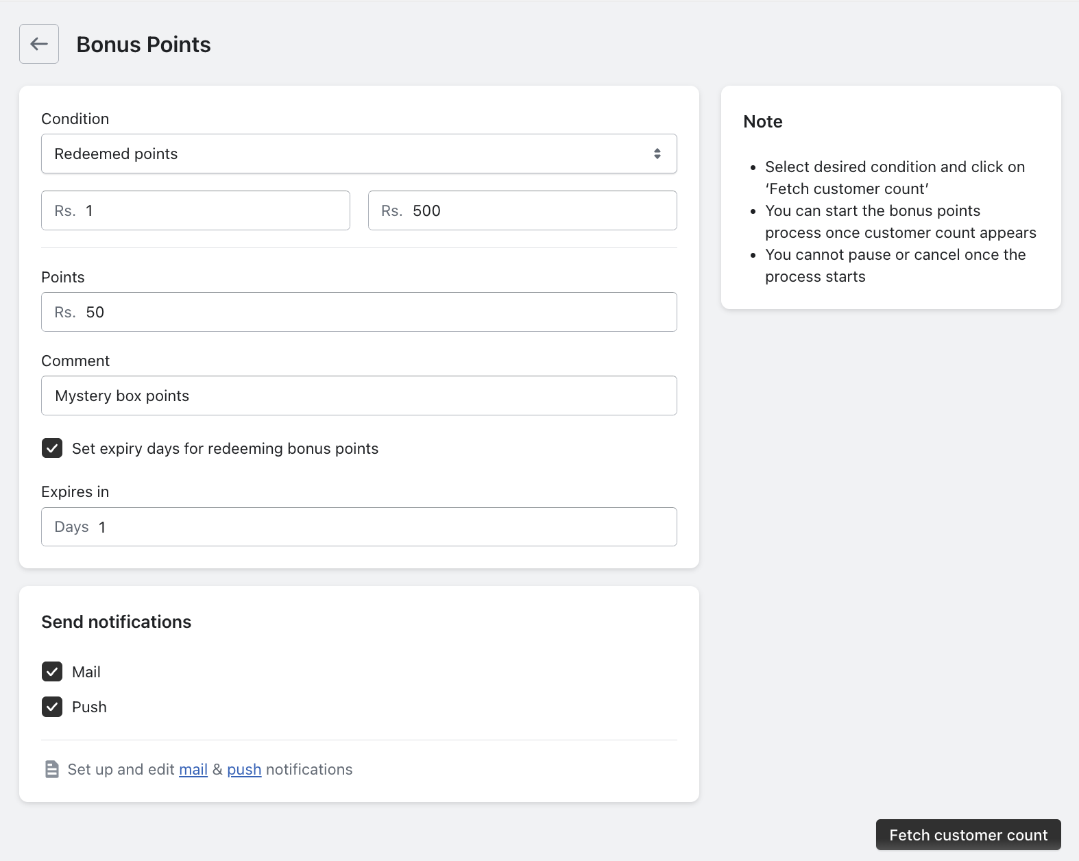Click the Note panel heading

[x=763, y=121]
